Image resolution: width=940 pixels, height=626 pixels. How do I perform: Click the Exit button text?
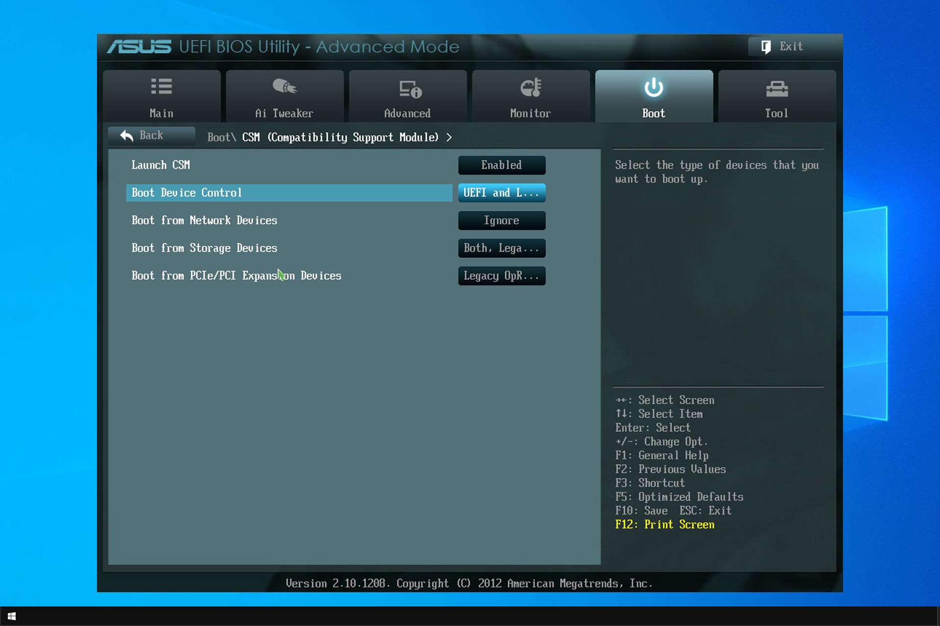pyautogui.click(x=791, y=46)
